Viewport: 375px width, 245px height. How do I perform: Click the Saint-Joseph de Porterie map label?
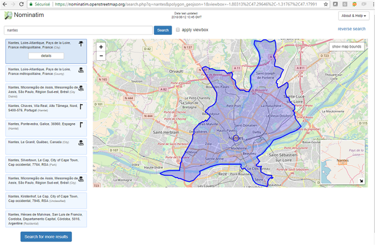(265, 75)
